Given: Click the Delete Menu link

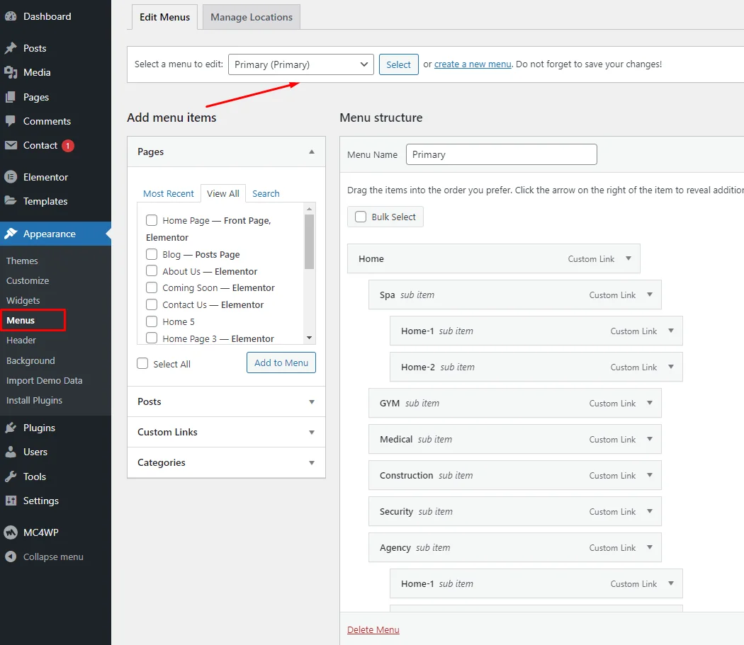Looking at the screenshot, I should (x=373, y=629).
